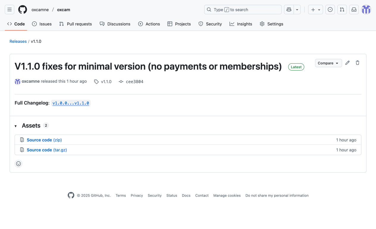The height and width of the screenshot is (229, 376).
Task: Click the Assets count badge 2
Action: [x=46, y=126]
